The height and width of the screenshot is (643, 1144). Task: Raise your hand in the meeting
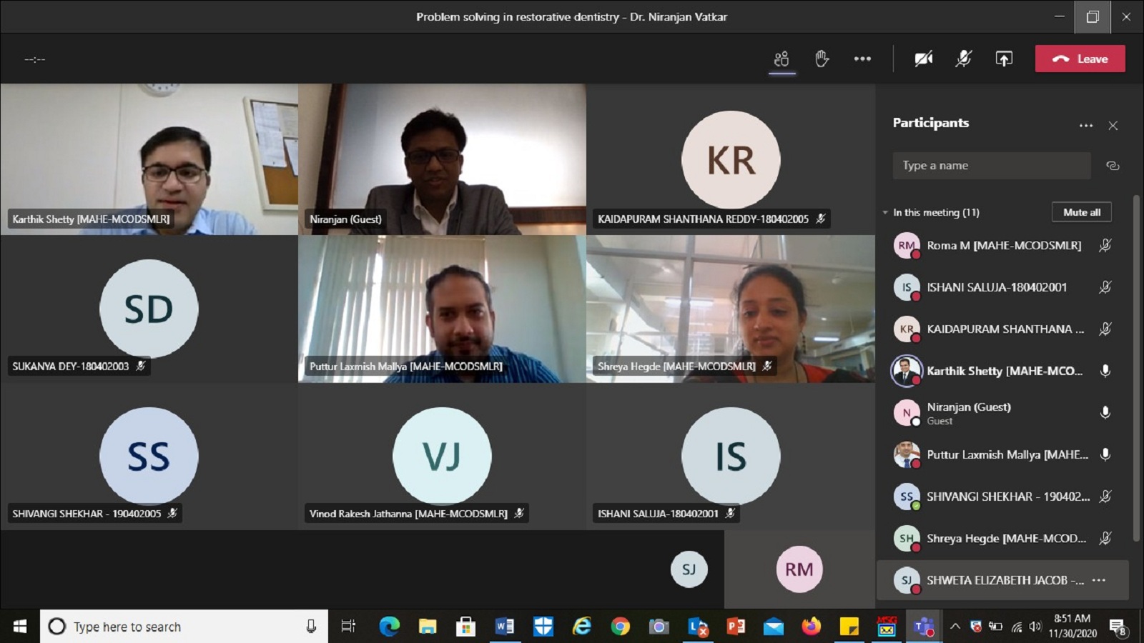[x=822, y=59]
